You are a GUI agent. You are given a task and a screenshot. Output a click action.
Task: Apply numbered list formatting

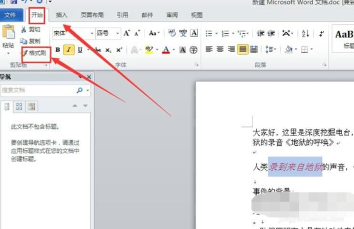pyautogui.click(x=225, y=34)
